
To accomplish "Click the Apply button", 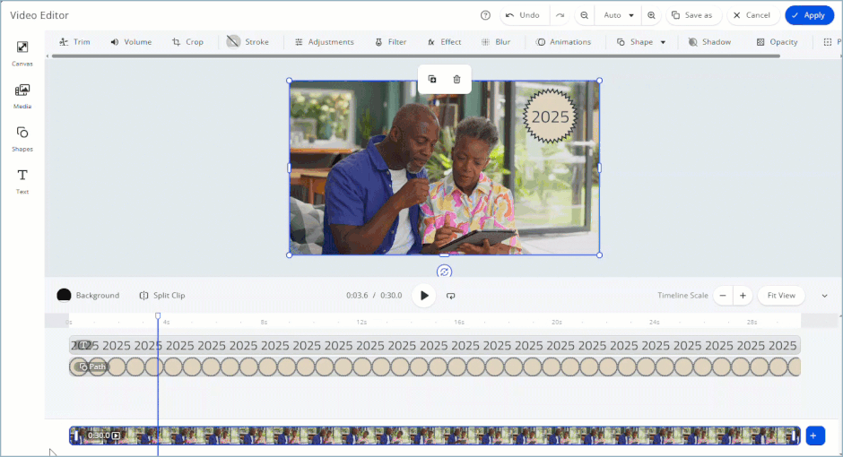I will pyautogui.click(x=809, y=15).
